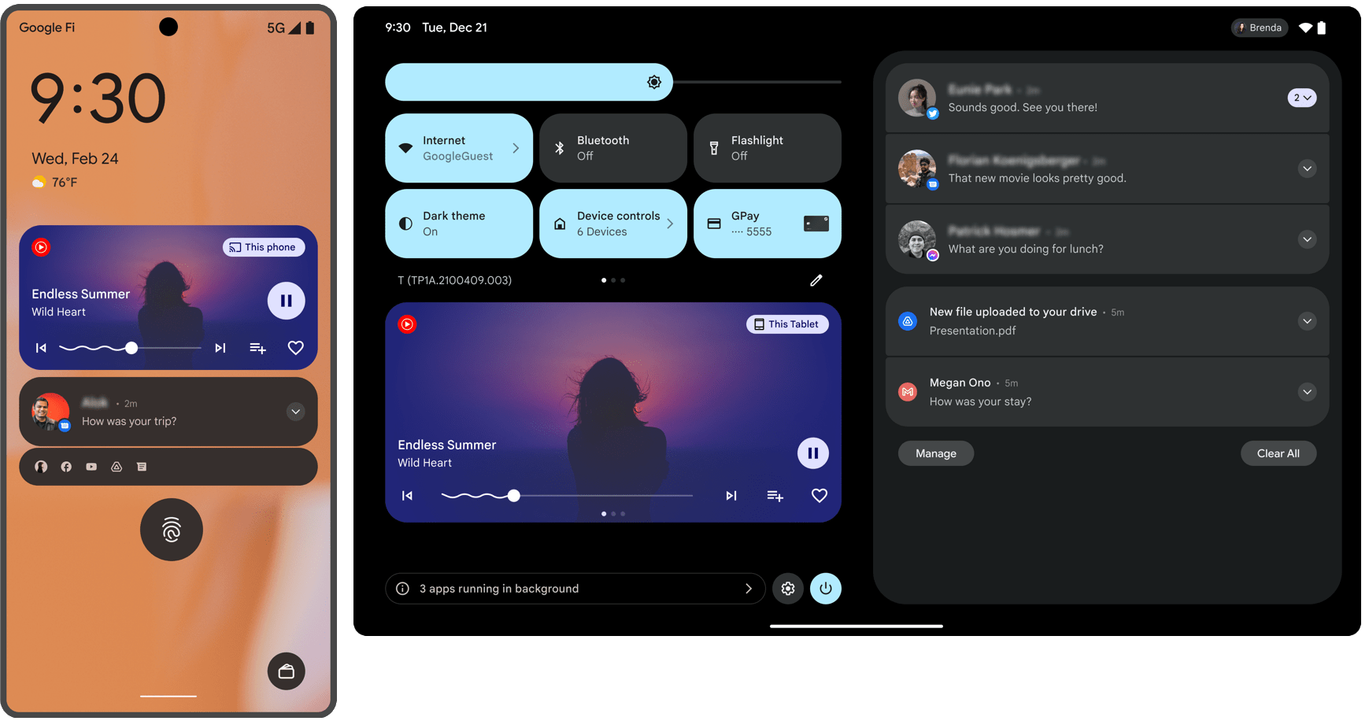Adjust the tablet brightness slider

coord(613,82)
